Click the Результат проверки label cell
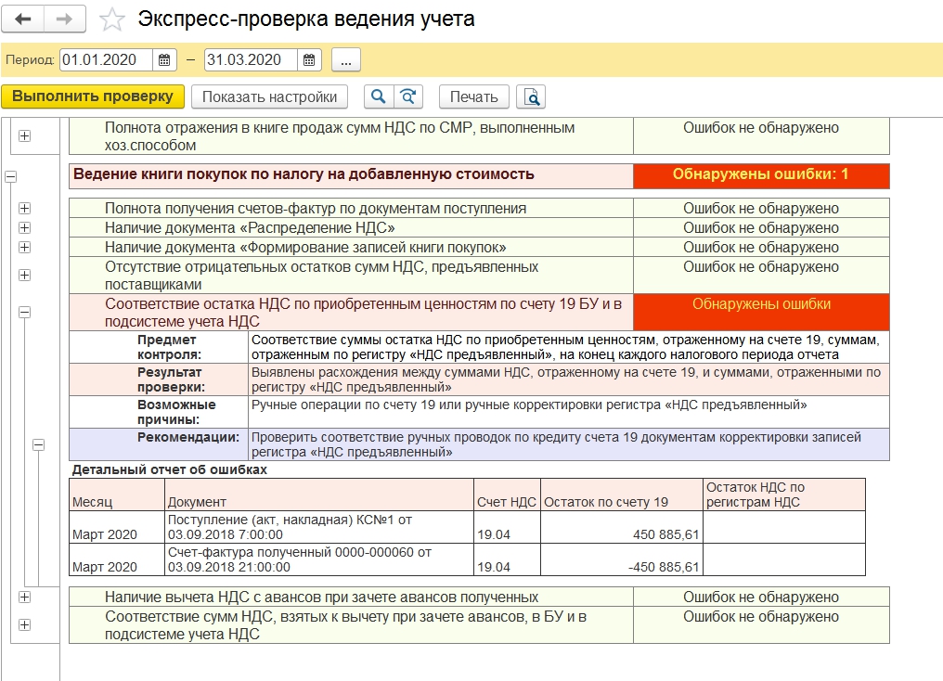This screenshot has height=681, width=943. click(159, 379)
